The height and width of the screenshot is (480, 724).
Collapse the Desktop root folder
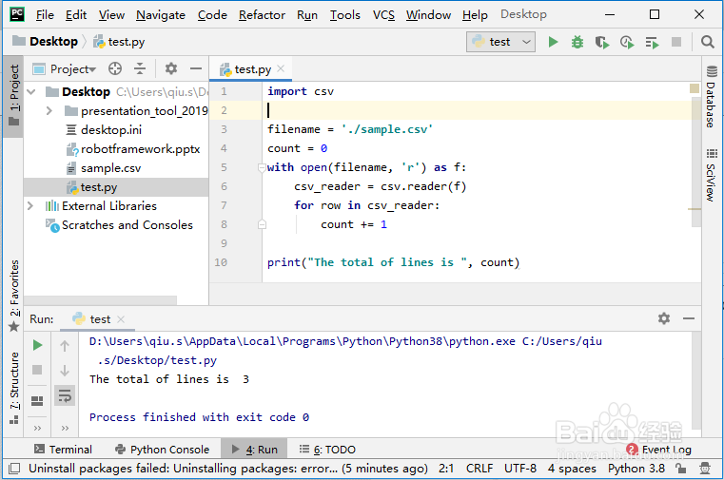31,92
